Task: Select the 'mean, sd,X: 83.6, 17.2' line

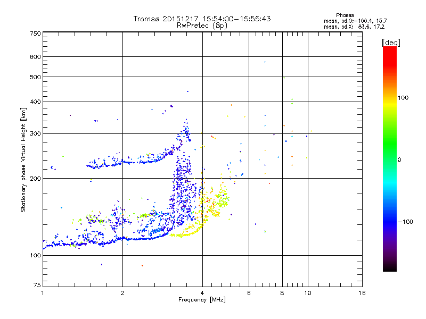Action: [x=354, y=27]
